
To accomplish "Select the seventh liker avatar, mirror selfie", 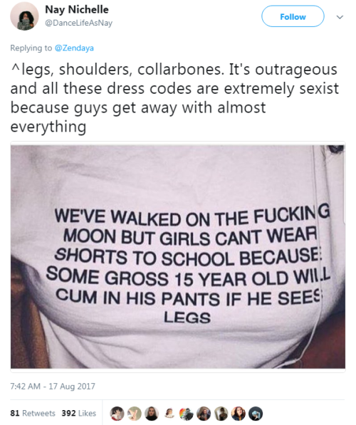I will click(x=221, y=414).
